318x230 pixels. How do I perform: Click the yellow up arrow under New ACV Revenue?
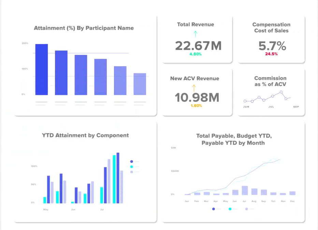pos(194,88)
